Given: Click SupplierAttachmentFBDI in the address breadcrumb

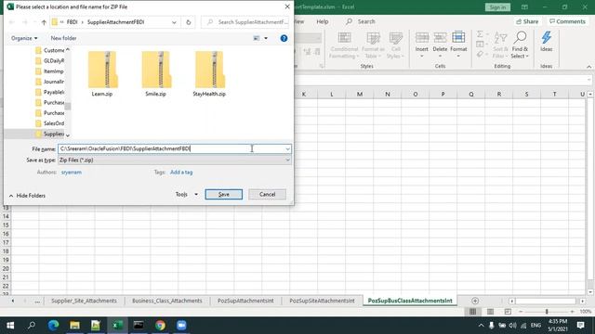Looking at the screenshot, I should point(115,22).
